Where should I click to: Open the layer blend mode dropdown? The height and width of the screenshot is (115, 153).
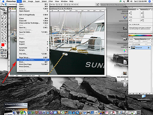[134, 41]
